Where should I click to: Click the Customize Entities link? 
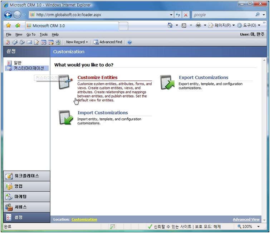click(97, 77)
